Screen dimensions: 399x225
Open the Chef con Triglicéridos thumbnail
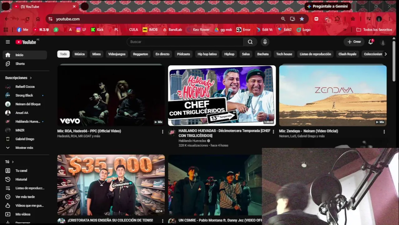pos(222,96)
